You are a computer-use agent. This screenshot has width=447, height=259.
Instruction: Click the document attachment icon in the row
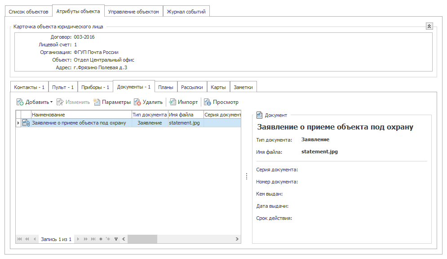26,123
